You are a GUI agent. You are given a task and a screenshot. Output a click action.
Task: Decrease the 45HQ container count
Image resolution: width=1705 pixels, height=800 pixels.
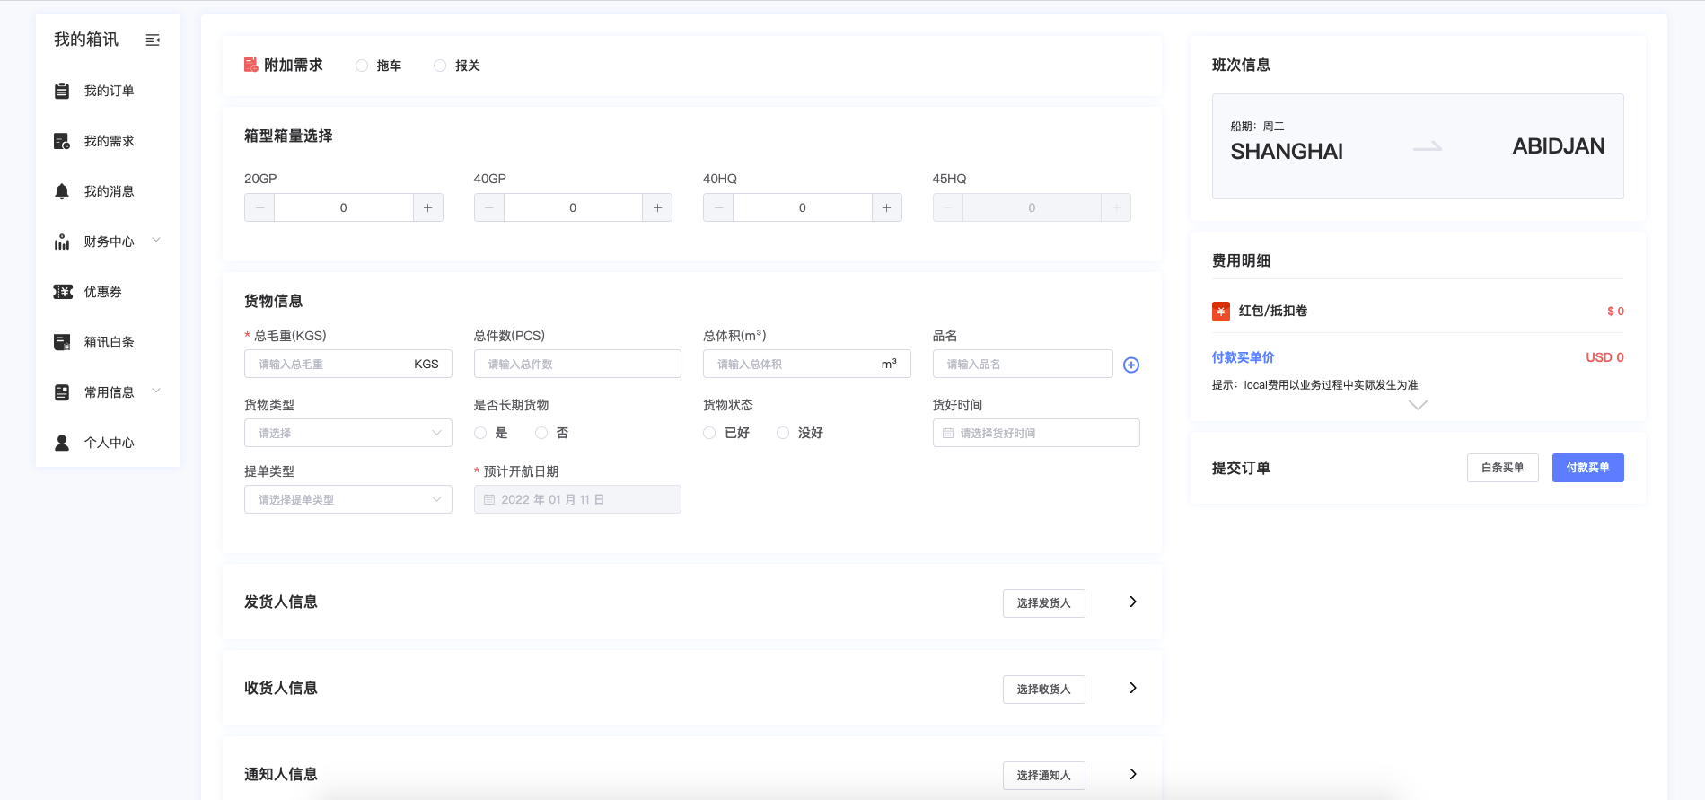click(x=948, y=207)
